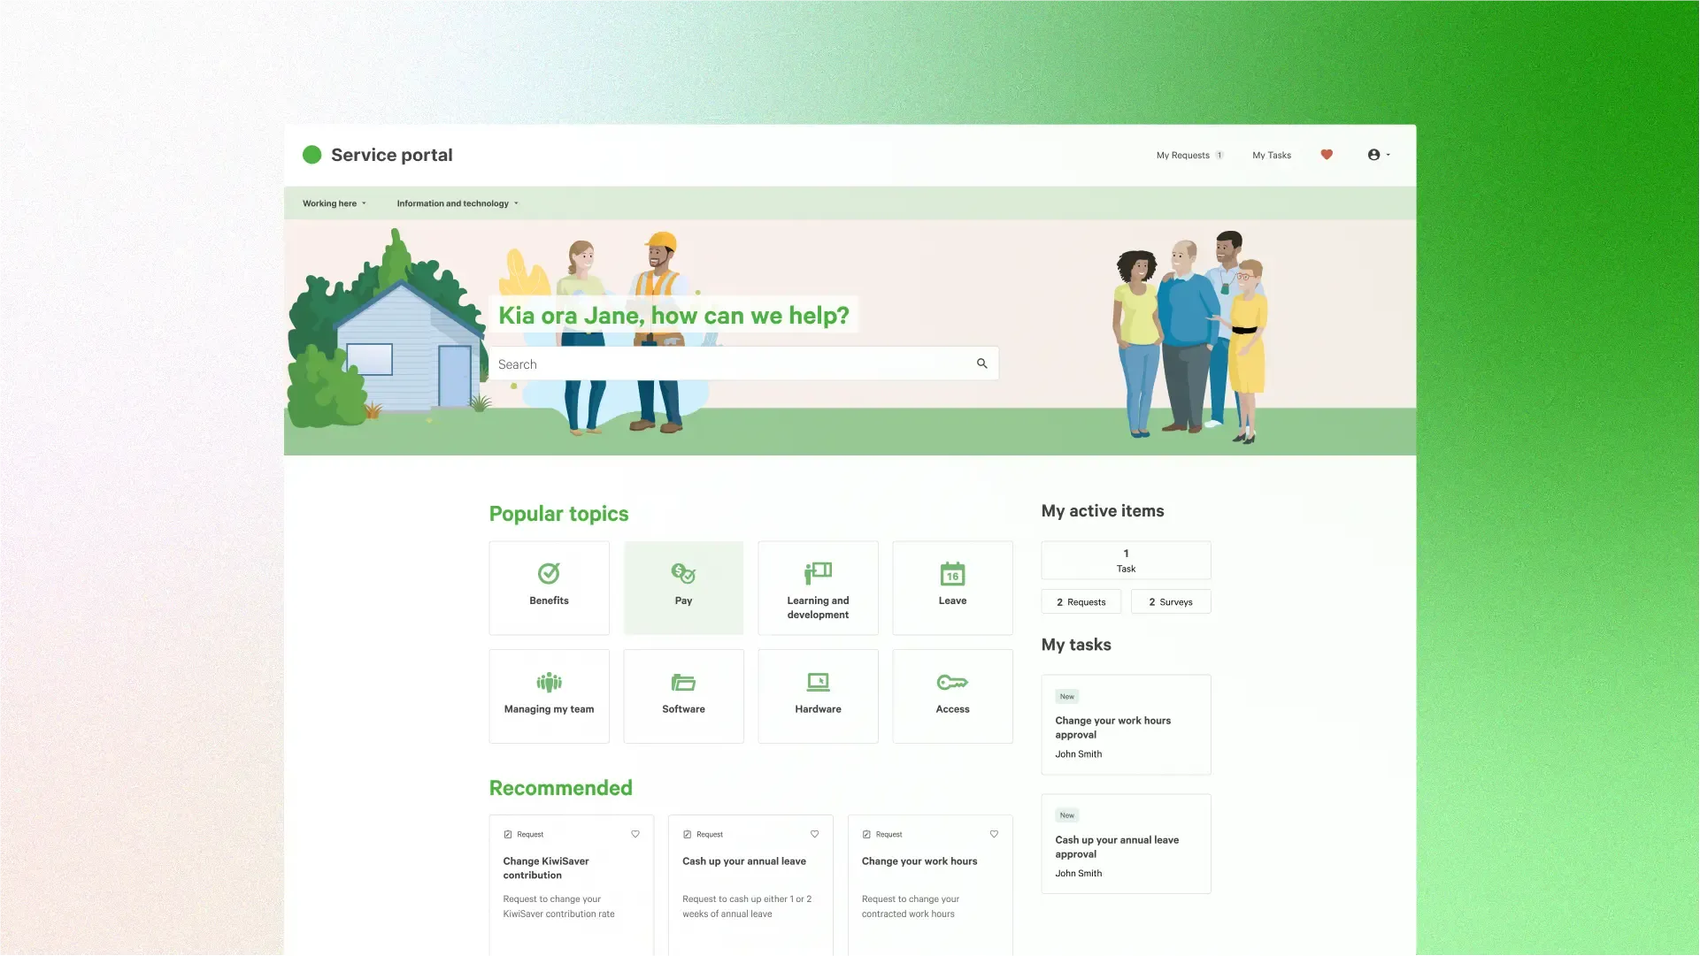View the 2 Requests active items
The height and width of the screenshot is (956, 1700).
[x=1081, y=601]
